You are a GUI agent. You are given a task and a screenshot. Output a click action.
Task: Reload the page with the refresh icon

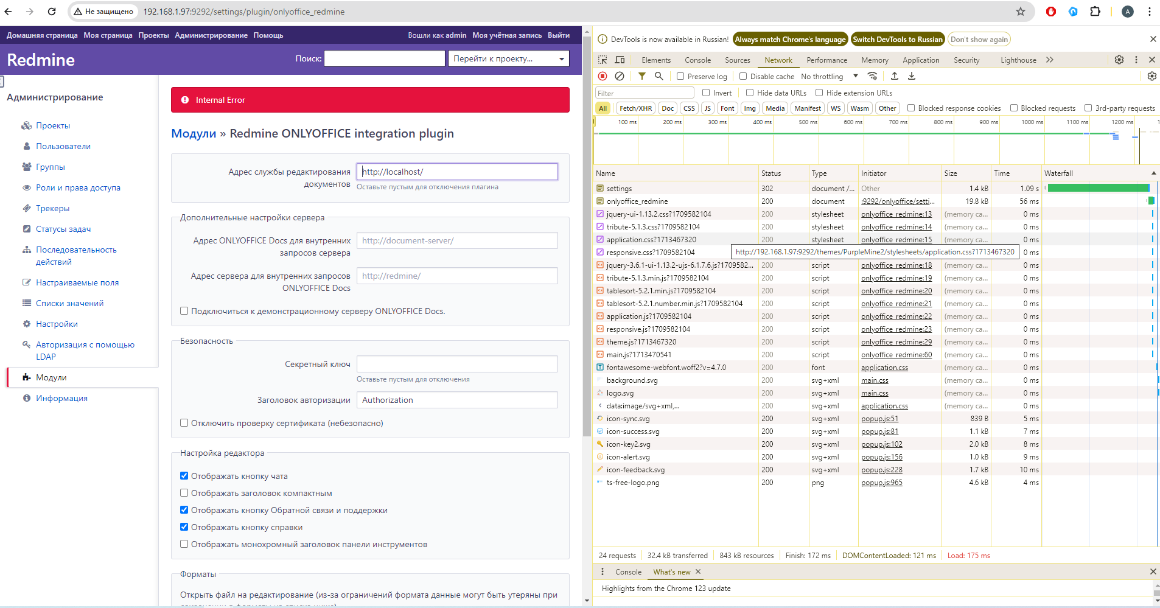pyautogui.click(x=52, y=12)
